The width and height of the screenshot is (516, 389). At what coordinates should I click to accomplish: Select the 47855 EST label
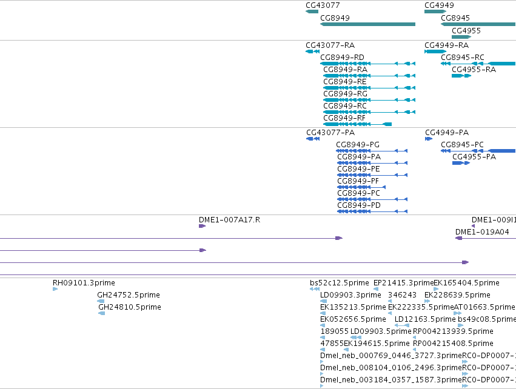(332, 344)
